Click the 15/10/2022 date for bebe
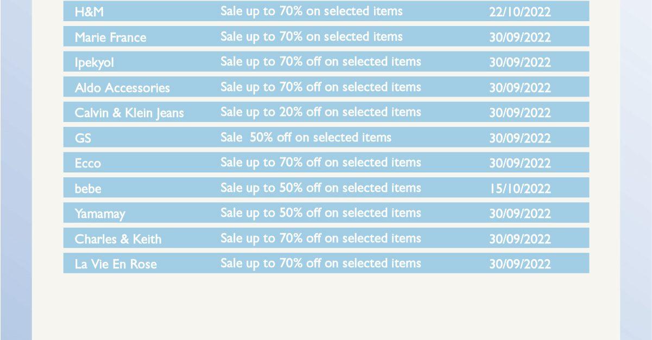Screen dimensions: 652x340 pos(520,189)
